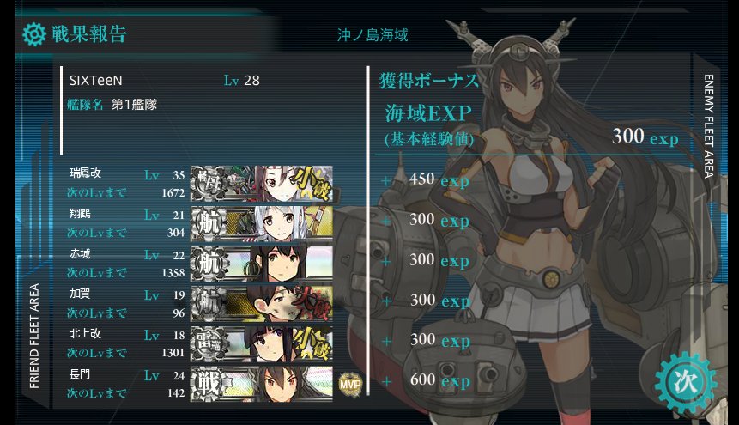
Task: Click the gear icon beside 戦果報告
Action: (x=34, y=34)
